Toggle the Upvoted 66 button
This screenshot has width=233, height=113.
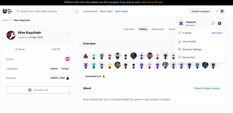pos(38,90)
